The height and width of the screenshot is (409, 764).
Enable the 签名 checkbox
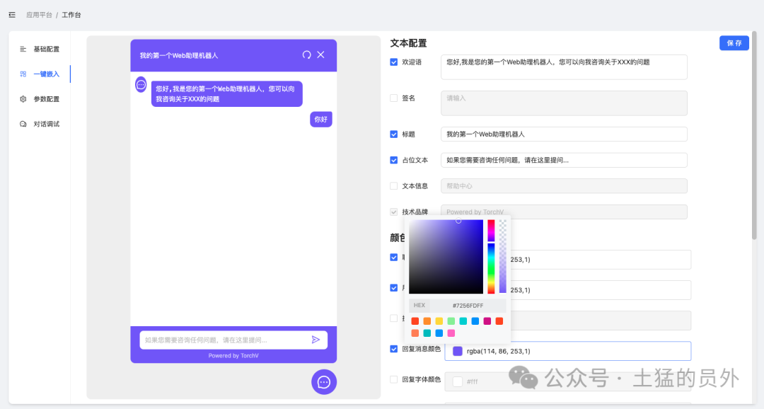point(394,98)
